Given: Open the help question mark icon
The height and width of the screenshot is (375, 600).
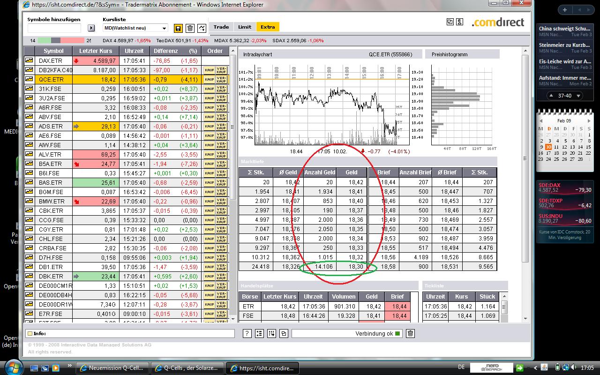Looking at the screenshot, I should pyautogui.click(x=247, y=333).
